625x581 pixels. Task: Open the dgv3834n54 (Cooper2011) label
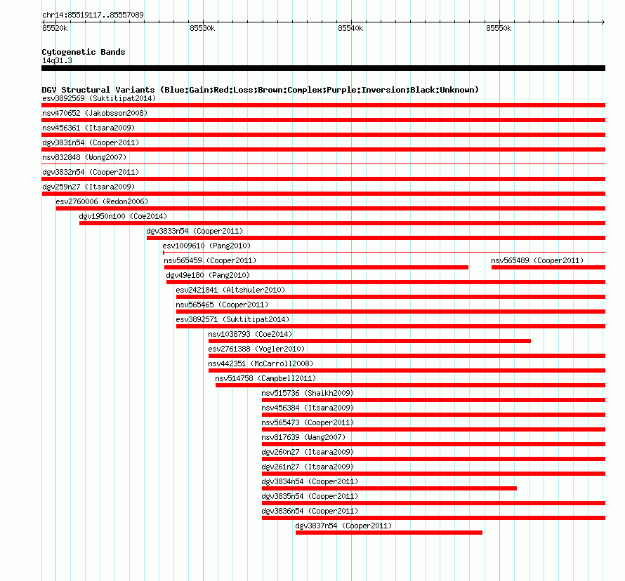(x=310, y=481)
